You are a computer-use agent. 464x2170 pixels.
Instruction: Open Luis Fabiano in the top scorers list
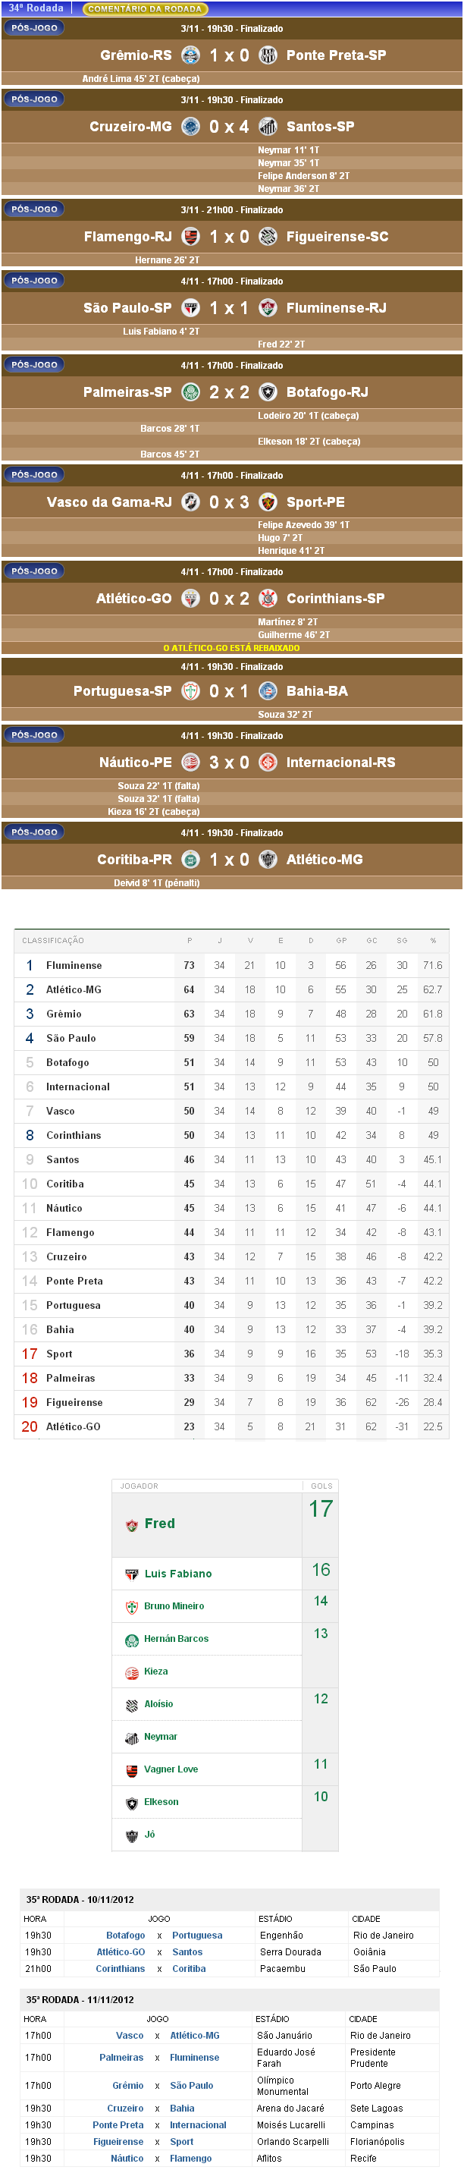point(177,1574)
